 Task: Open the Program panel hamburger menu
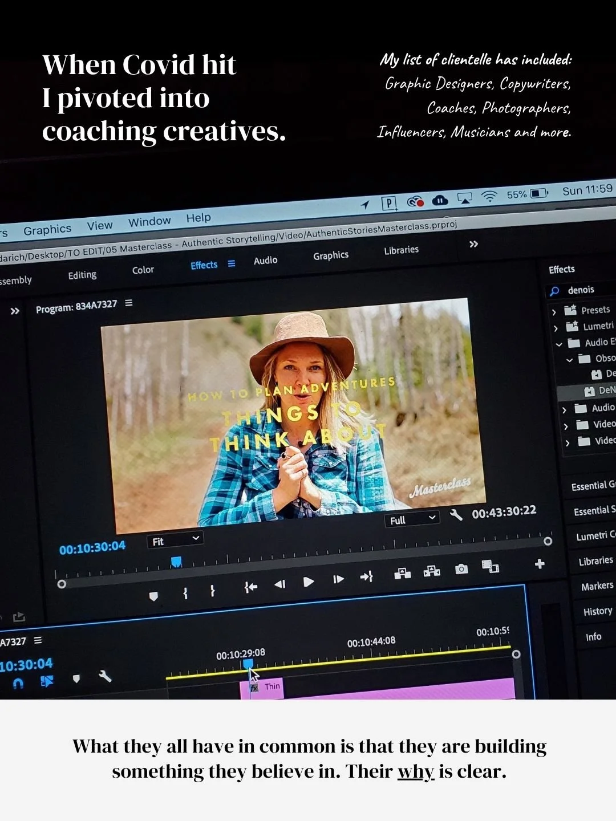click(x=129, y=303)
